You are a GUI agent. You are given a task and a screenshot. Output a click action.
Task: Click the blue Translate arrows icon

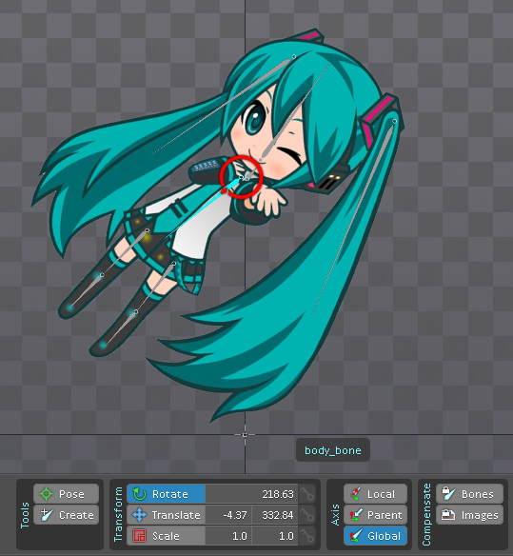click(139, 515)
